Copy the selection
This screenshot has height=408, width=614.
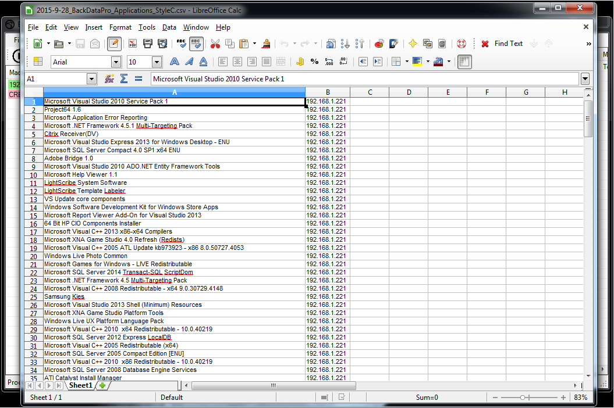(x=230, y=44)
